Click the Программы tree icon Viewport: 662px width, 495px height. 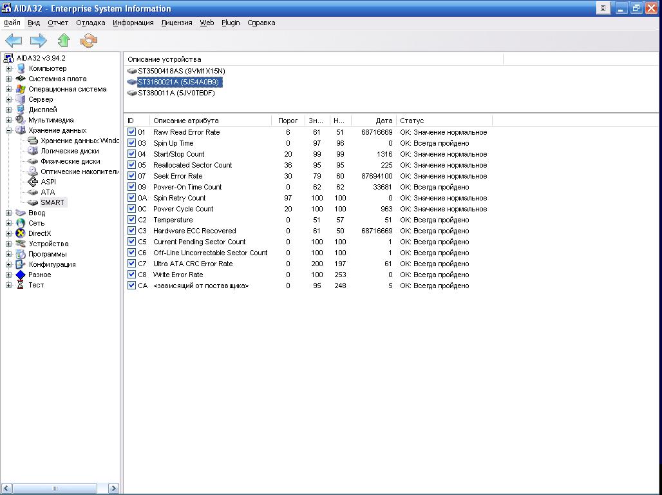tap(21, 254)
